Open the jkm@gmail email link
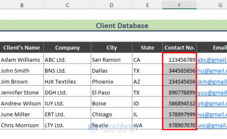227x139 pixels. point(212,82)
